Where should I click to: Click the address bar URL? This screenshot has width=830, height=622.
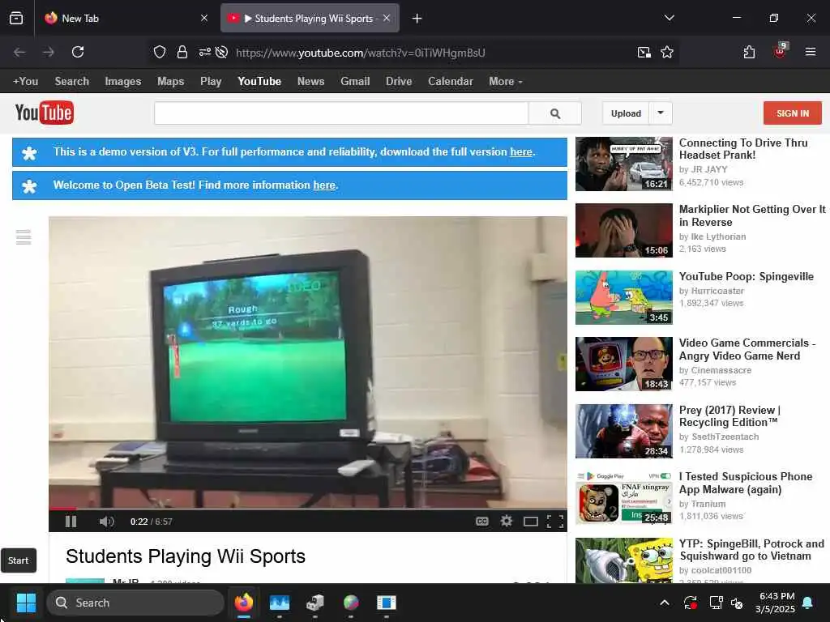[x=361, y=53]
